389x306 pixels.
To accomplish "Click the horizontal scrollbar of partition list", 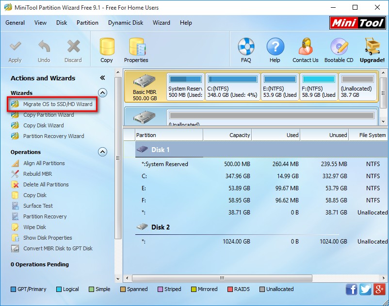I will click(x=222, y=278).
